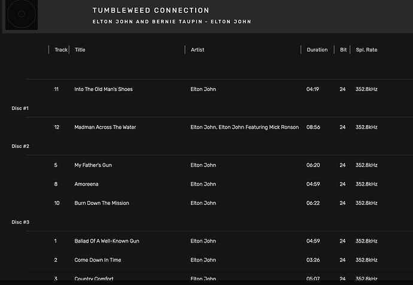
Task: Expand the Disc #2 group label
Action: pos(20,146)
